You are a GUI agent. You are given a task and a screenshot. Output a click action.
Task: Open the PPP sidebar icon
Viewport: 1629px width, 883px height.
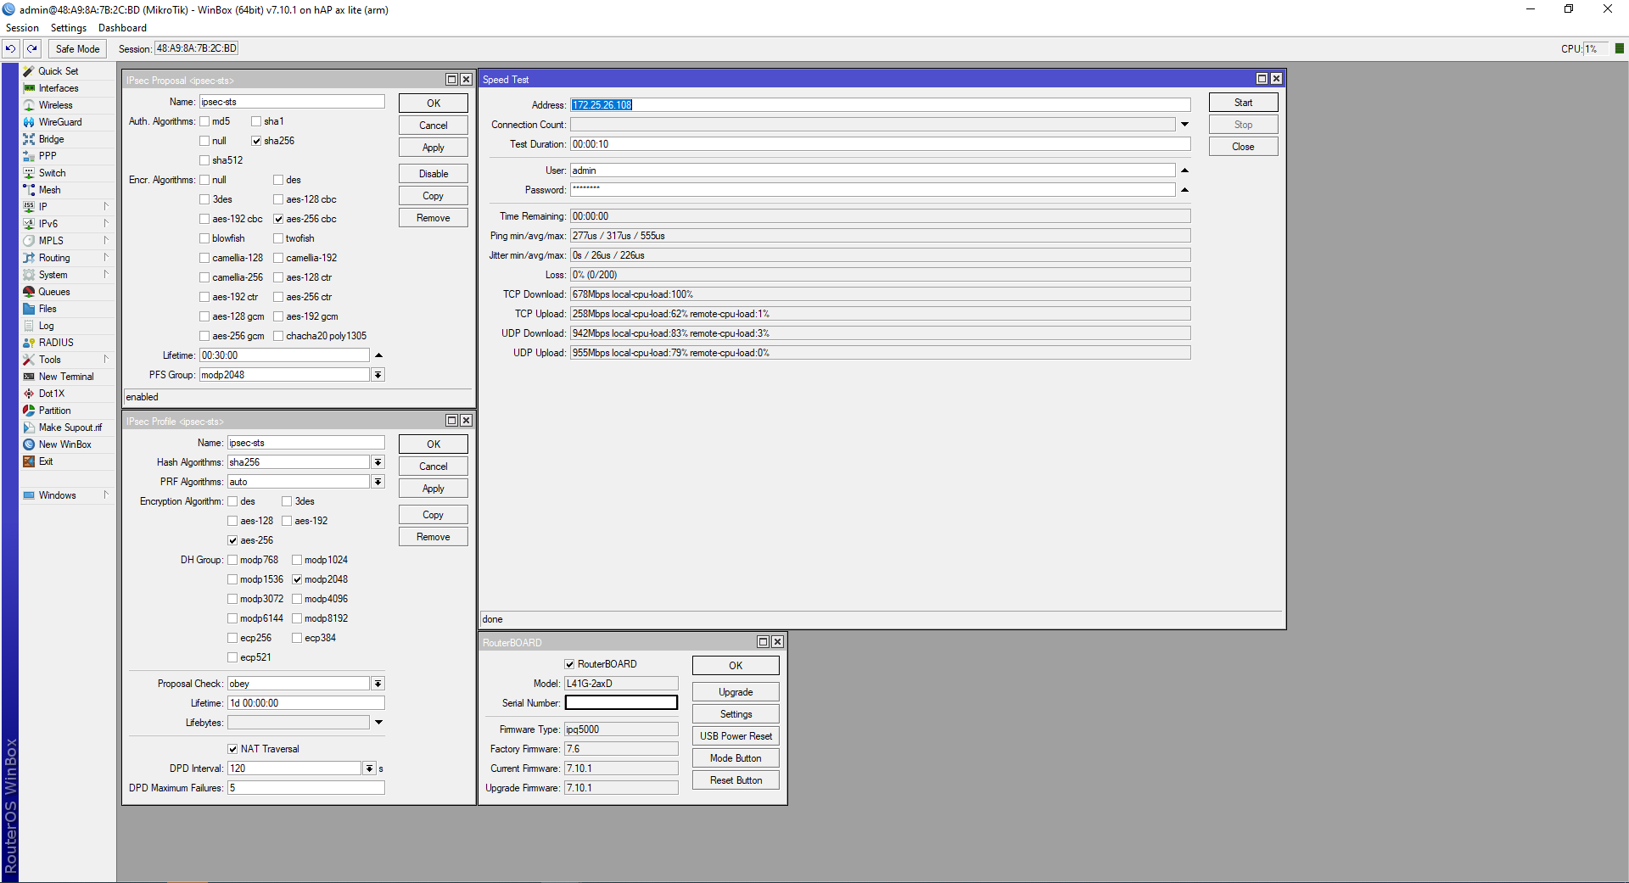click(x=30, y=156)
